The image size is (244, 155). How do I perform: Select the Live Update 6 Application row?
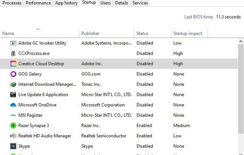(43, 95)
